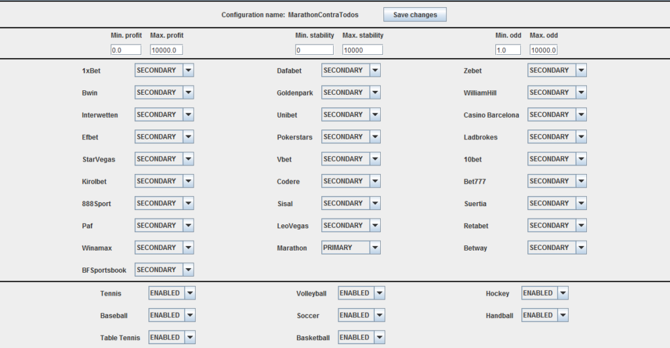This screenshot has height=348, width=670.
Task: Open the WilliamHill role dropdown
Action: [x=557, y=93]
